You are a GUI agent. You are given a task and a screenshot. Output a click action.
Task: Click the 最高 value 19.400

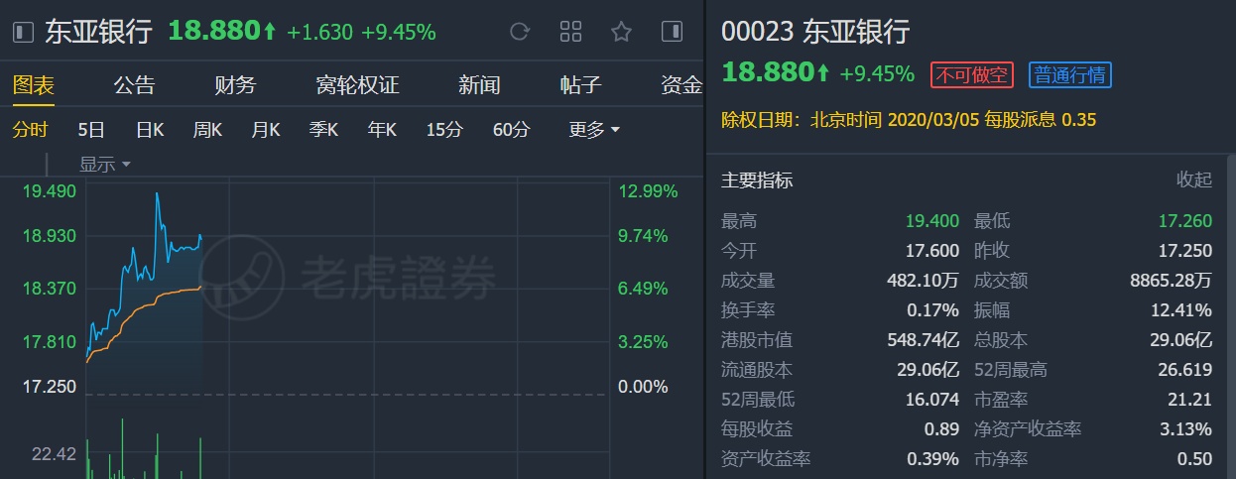[931, 221]
